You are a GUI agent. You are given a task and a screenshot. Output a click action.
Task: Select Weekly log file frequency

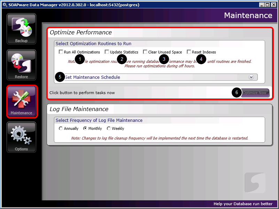109,128
